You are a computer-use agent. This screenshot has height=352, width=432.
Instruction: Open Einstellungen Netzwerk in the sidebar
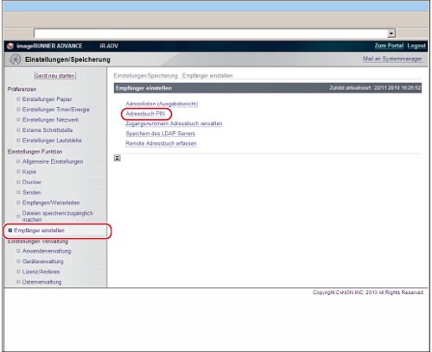50,120
